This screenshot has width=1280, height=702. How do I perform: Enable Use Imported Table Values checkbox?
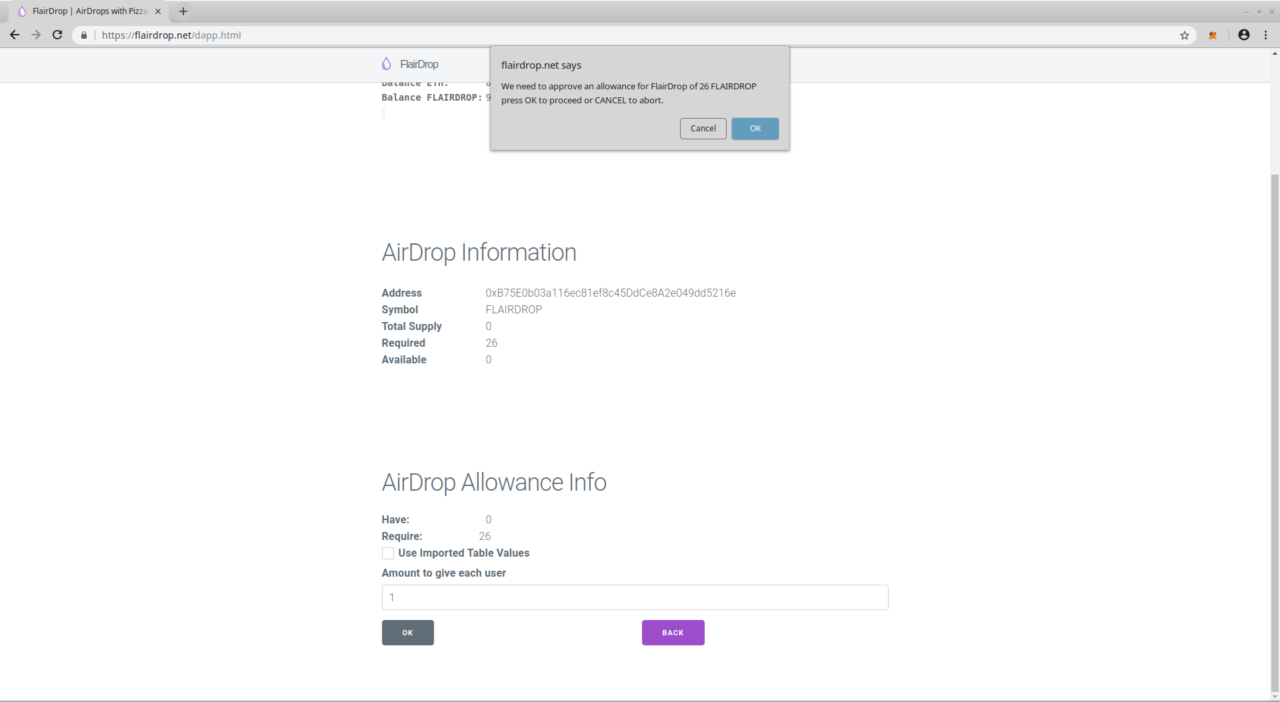(388, 553)
